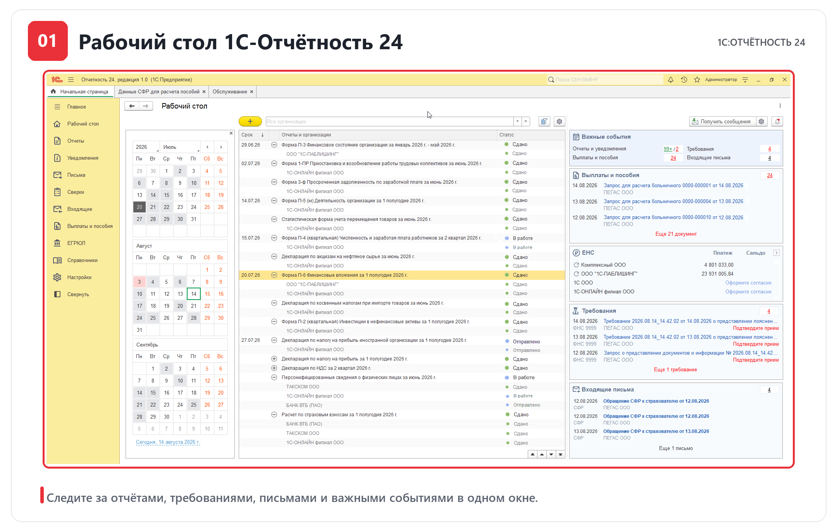
Task: Open notifications bell in title bar
Action: 670,79
